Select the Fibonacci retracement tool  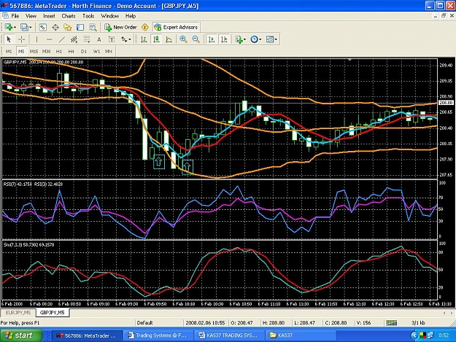(87, 39)
